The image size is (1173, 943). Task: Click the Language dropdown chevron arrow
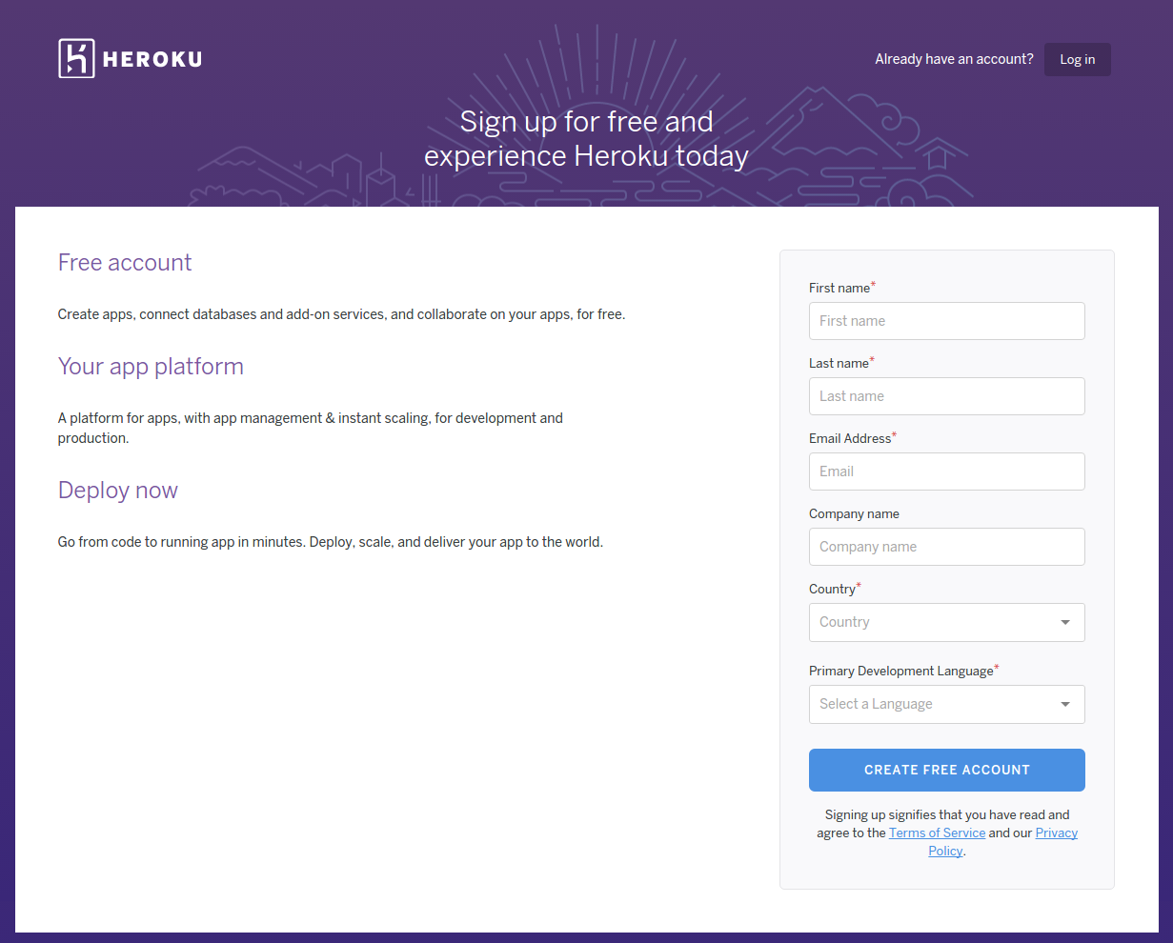(x=1065, y=704)
